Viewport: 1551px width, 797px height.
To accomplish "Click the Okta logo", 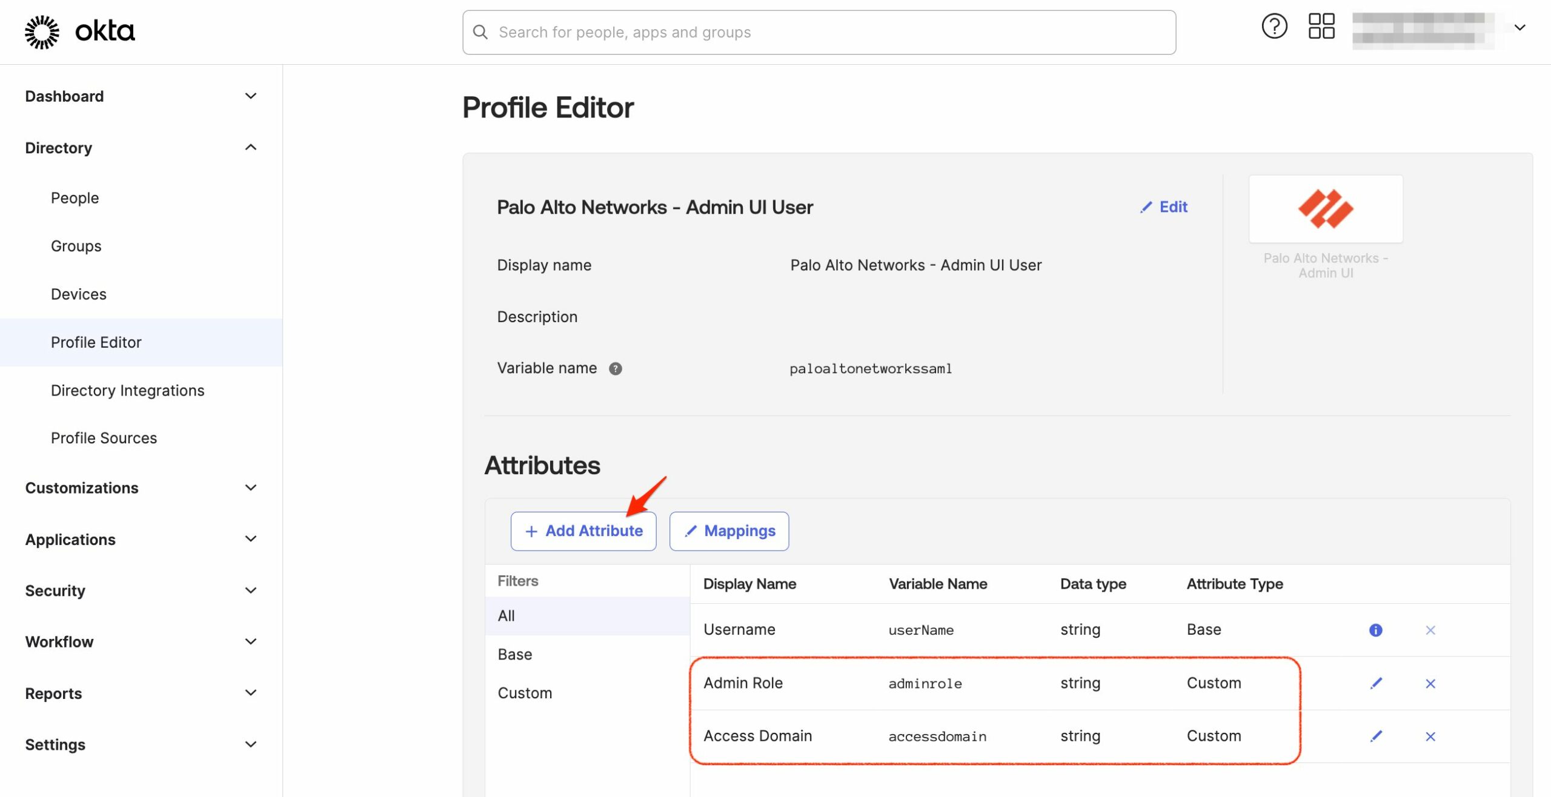I will coord(79,31).
